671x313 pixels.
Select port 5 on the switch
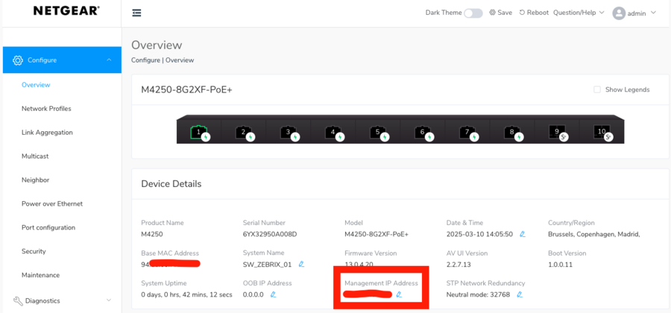tap(378, 133)
